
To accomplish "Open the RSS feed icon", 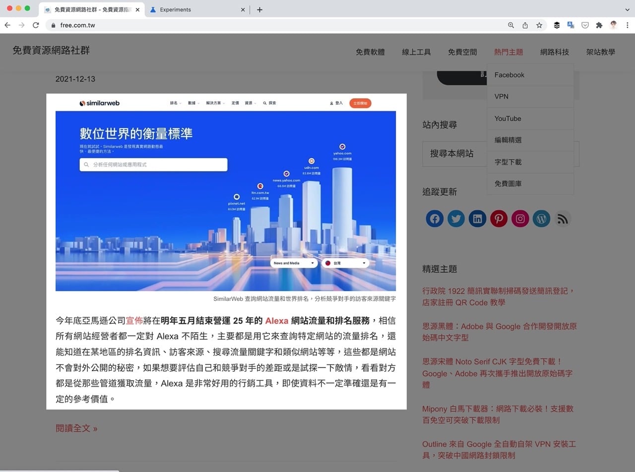I will [563, 219].
